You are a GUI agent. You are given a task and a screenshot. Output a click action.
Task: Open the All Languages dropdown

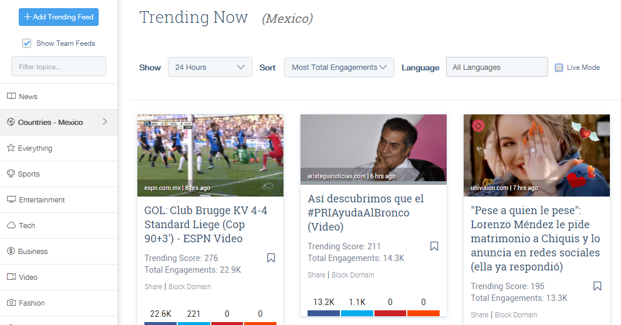click(497, 67)
